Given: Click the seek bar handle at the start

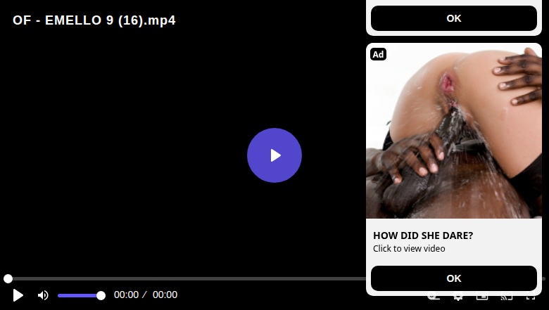Looking at the screenshot, I should (x=8, y=278).
